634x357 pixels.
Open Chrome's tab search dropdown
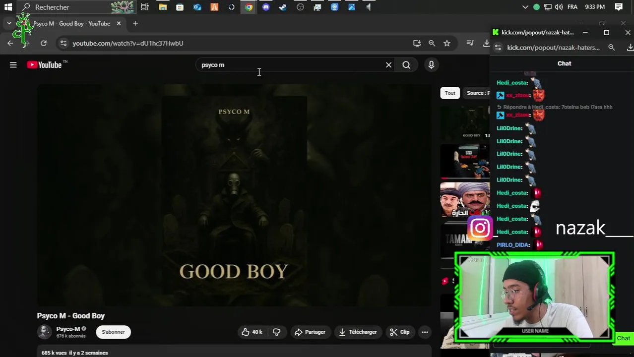[9, 23]
